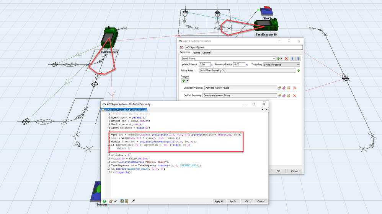This screenshot has width=382, height=214.
Task: Click the green help icon in code editor
Action: coord(104,201)
